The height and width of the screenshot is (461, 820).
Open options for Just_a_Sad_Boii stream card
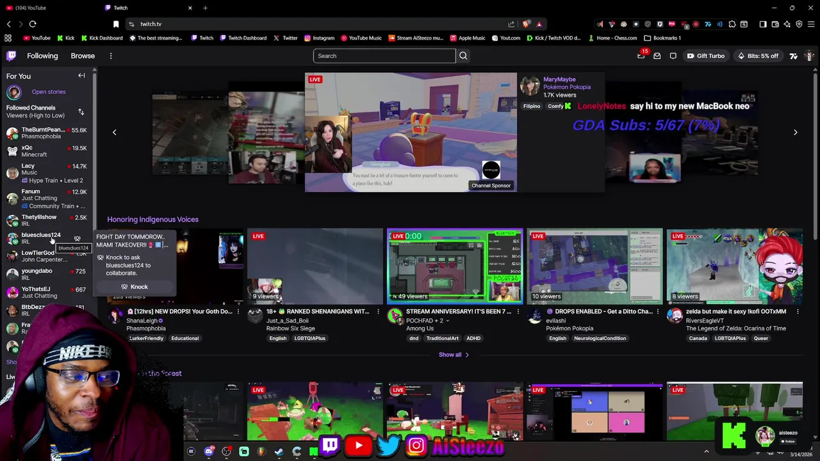pos(378,312)
